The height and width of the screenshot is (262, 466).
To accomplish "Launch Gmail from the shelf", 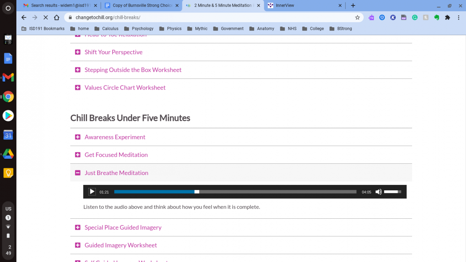I will [x=8, y=77].
